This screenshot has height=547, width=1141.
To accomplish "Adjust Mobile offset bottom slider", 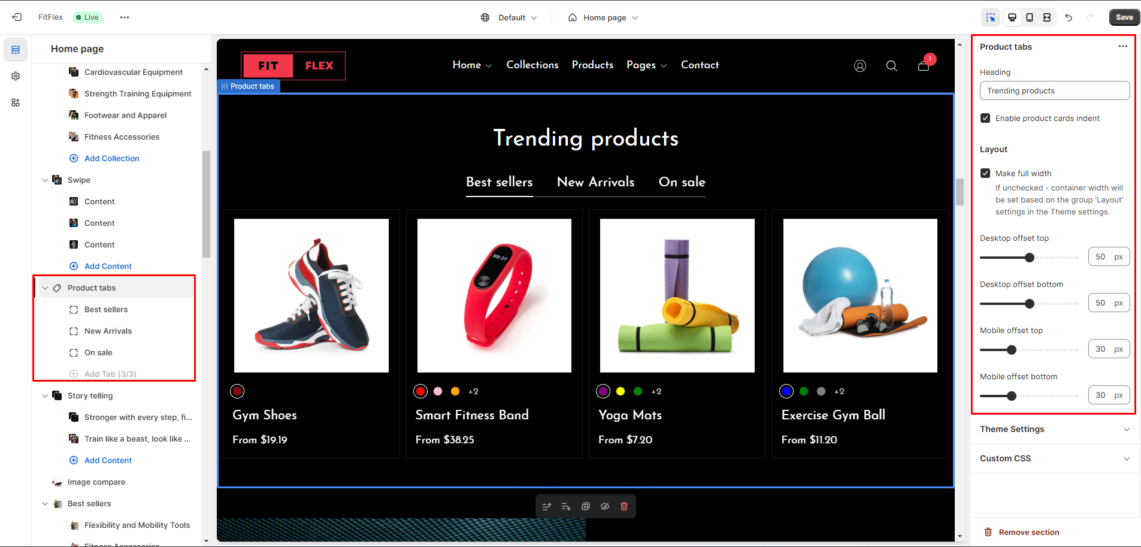I will (x=1029, y=396).
